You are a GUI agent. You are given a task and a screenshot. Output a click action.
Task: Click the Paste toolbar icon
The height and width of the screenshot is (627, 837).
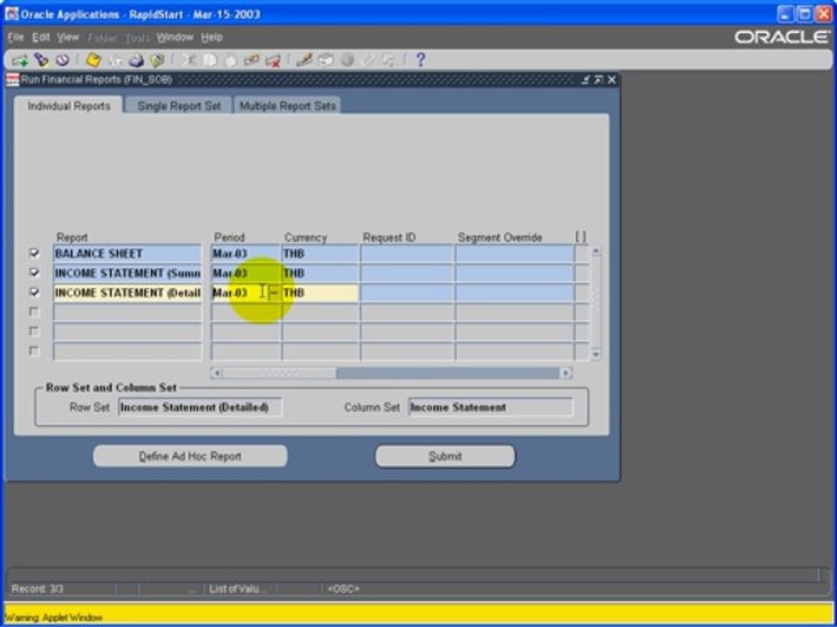[230, 61]
